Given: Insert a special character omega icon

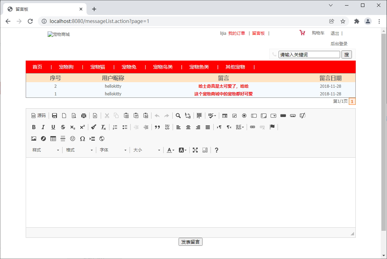Looking at the screenshot, I should (82, 139).
